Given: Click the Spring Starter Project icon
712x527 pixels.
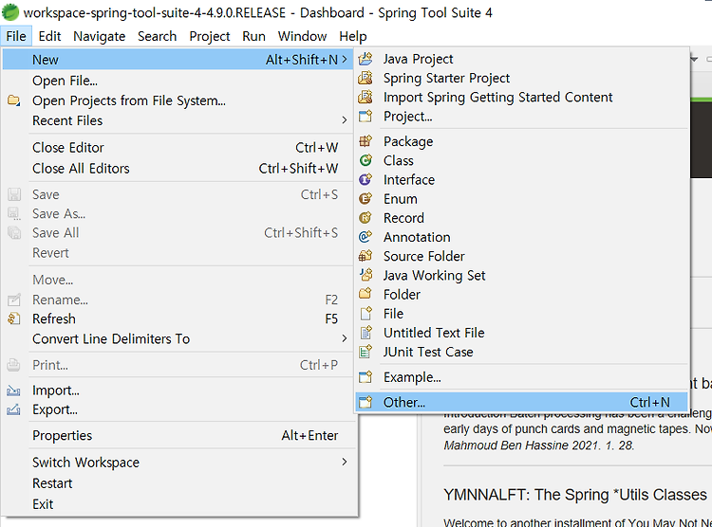Looking at the screenshot, I should click(365, 78).
